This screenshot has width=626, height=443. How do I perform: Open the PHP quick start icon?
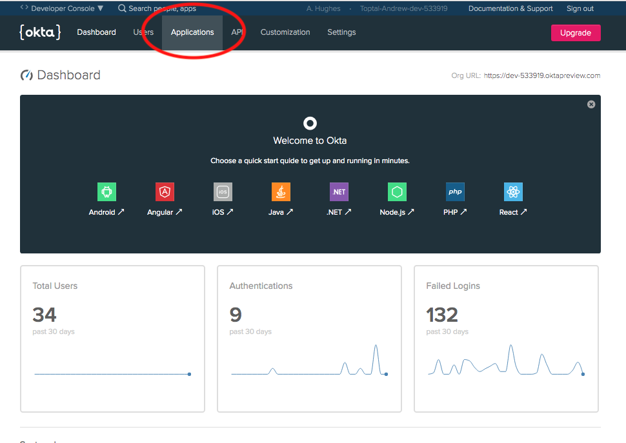coord(455,192)
